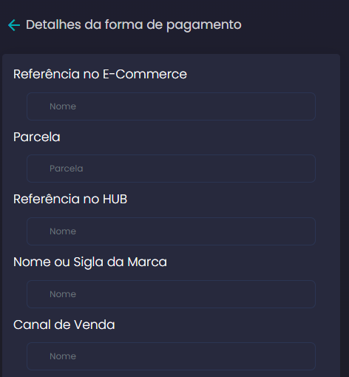Click the Nome placeholder under Referência no HUB
The image size is (349, 377).
point(63,231)
